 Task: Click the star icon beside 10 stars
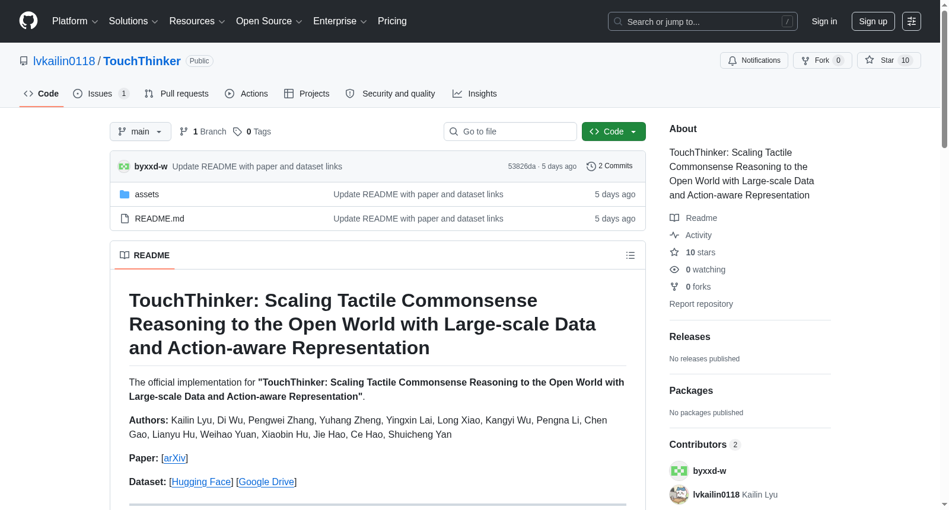click(674, 252)
